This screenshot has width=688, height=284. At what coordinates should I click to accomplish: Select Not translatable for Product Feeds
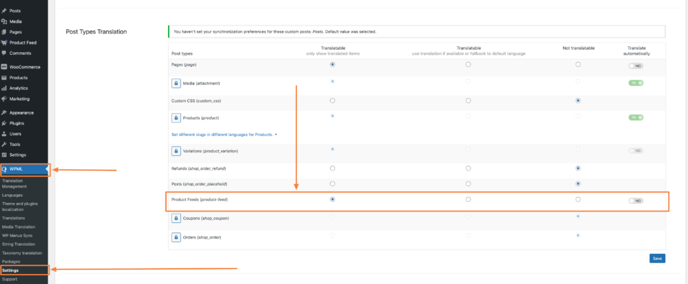tap(578, 199)
